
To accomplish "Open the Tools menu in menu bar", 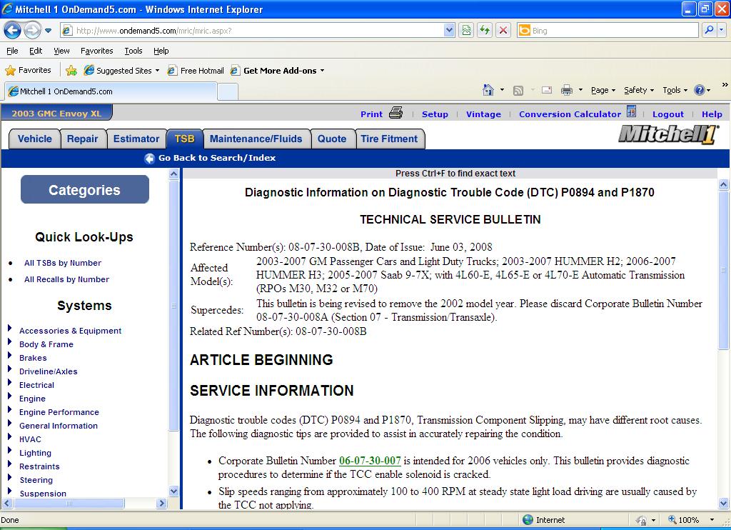I will 133,51.
